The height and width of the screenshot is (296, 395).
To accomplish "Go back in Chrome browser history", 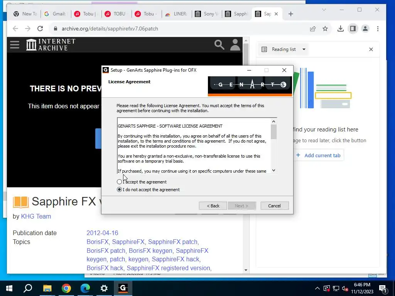I will tap(15, 29).
